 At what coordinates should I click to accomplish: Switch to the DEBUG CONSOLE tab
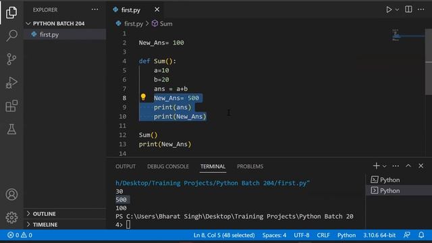pos(168,167)
